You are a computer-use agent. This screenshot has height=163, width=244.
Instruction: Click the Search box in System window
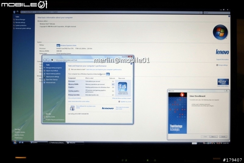point(217,13)
